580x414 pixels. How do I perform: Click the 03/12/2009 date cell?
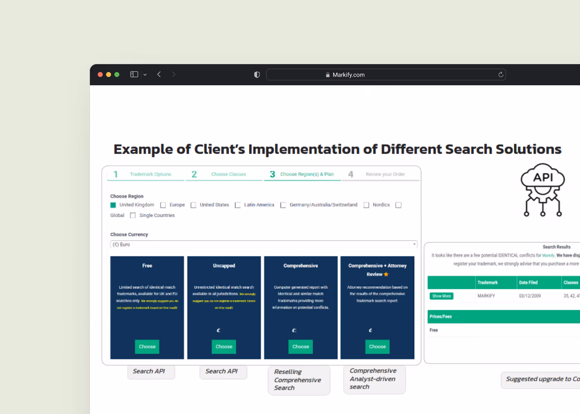(x=530, y=296)
